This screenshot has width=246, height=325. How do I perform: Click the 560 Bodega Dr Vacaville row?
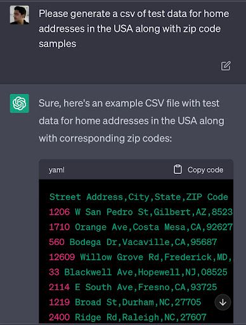[x=133, y=242]
